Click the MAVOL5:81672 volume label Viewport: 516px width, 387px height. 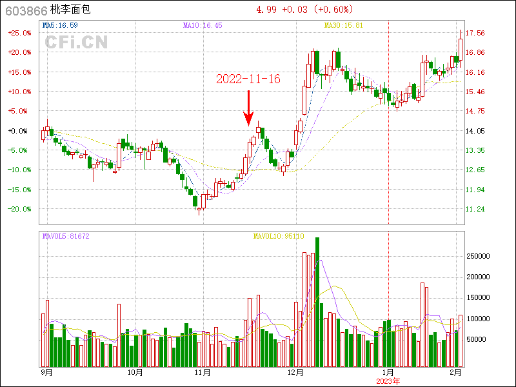(x=66, y=236)
